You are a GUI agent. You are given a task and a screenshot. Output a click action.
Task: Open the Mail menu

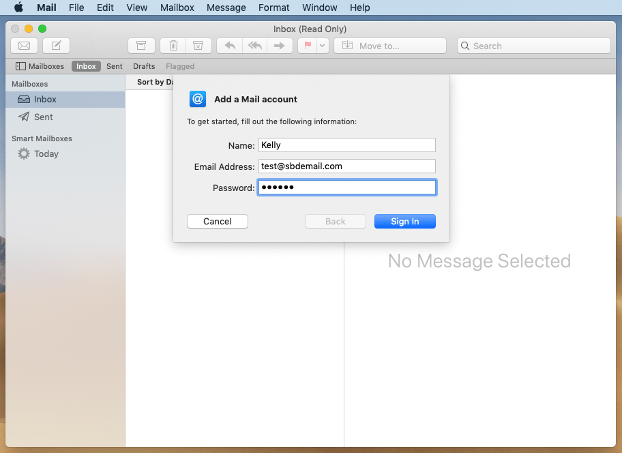click(x=46, y=8)
